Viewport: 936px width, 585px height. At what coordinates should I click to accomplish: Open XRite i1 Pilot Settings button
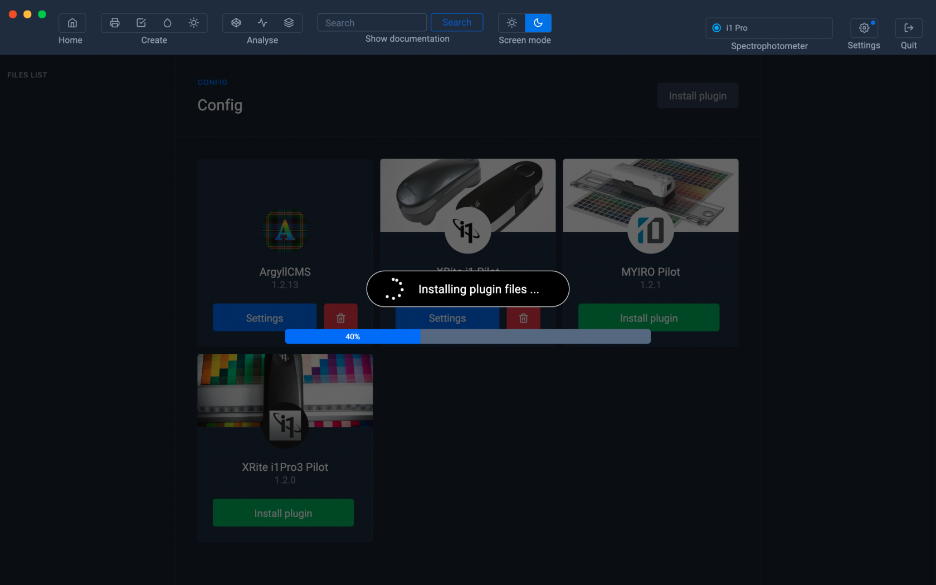[447, 319]
